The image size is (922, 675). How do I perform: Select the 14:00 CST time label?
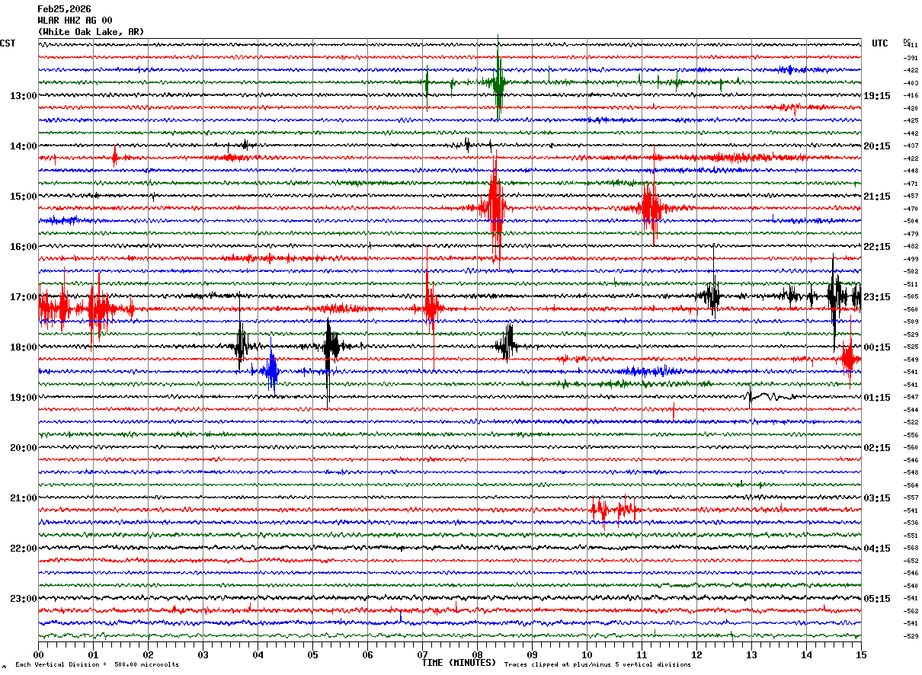coord(23,146)
